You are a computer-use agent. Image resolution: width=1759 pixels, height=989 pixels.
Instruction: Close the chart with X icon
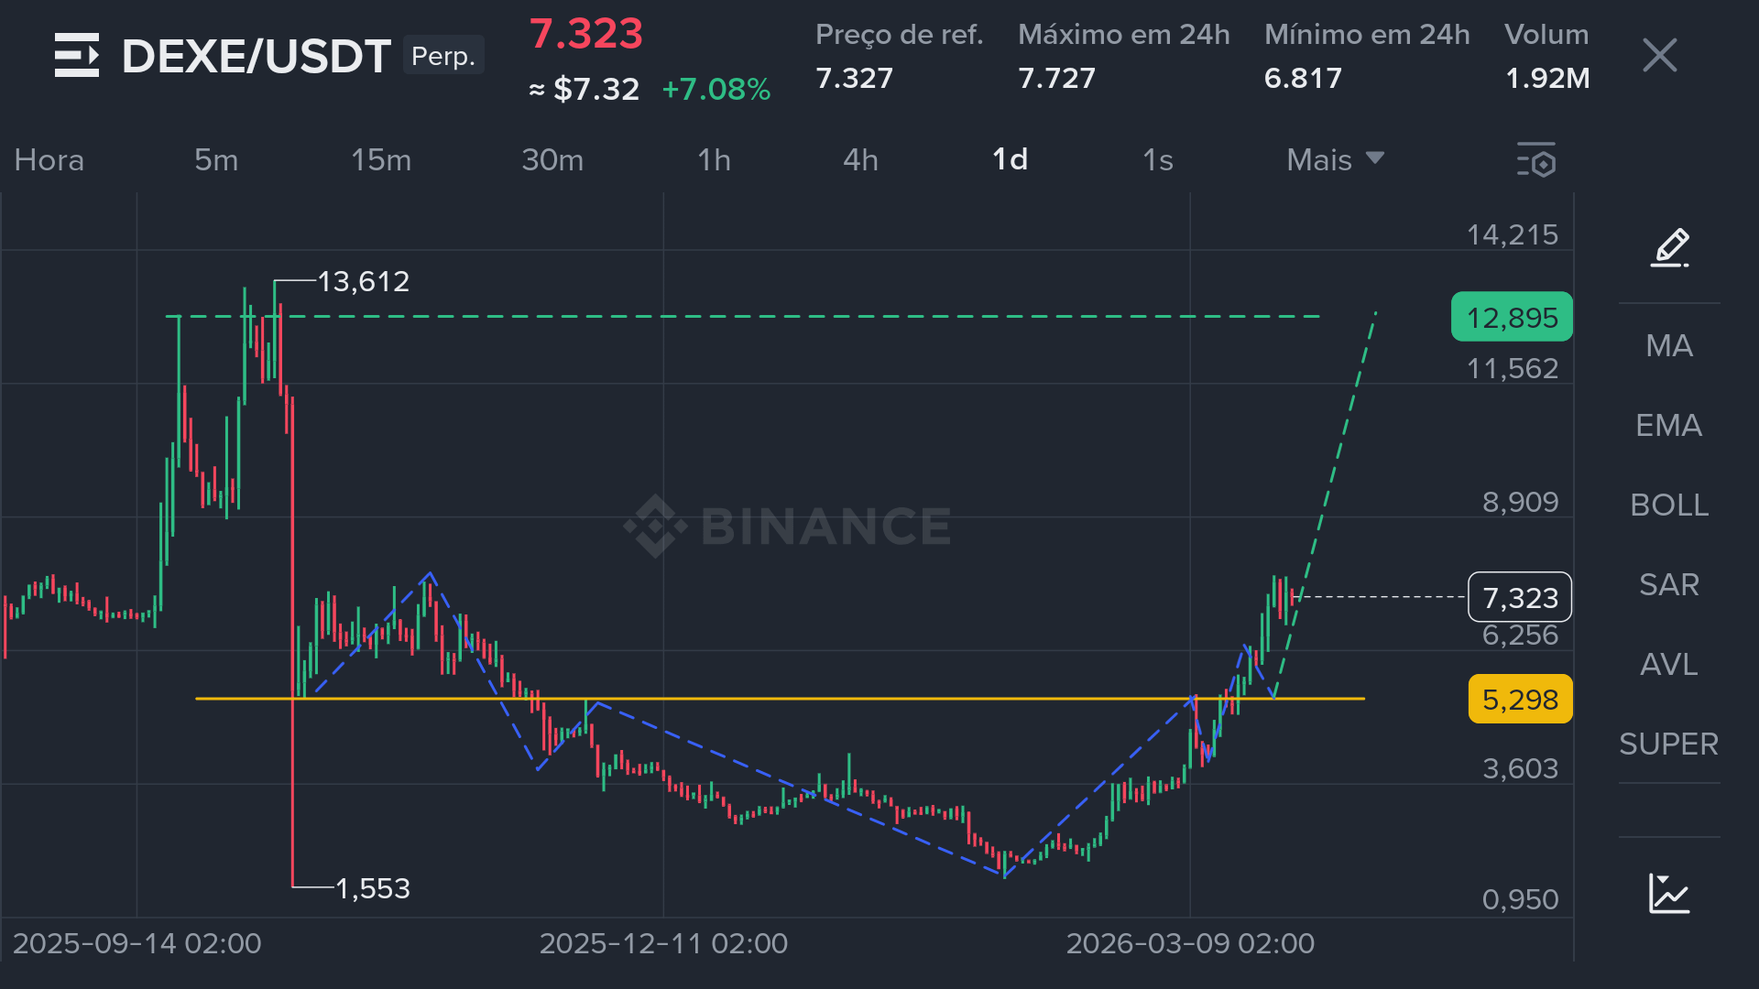(x=1659, y=56)
